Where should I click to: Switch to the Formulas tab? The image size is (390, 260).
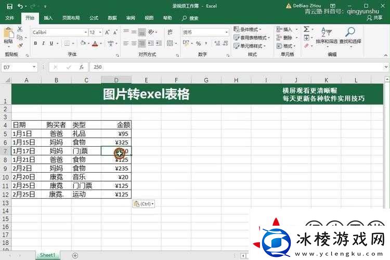(94, 18)
